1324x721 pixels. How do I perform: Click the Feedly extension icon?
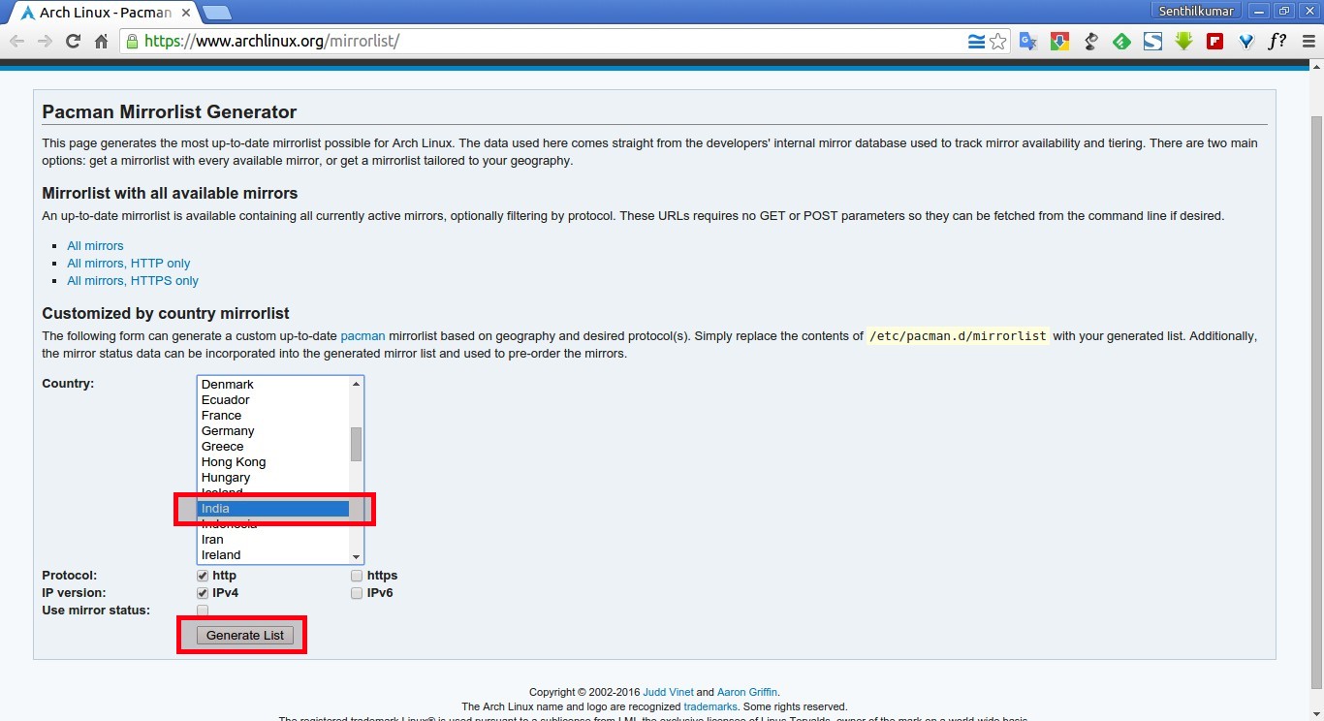pyautogui.click(x=1121, y=41)
